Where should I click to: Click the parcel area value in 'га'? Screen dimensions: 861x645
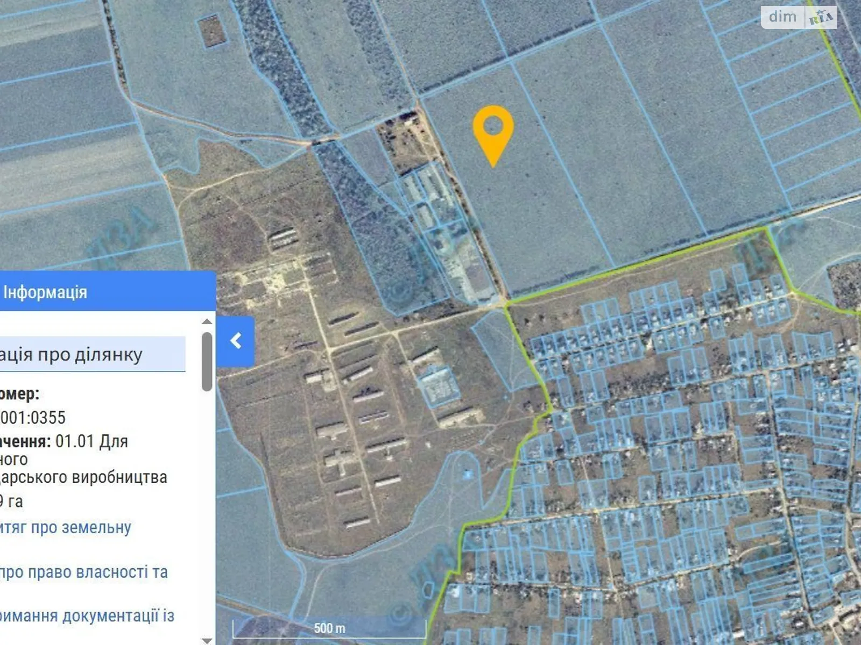point(12,501)
